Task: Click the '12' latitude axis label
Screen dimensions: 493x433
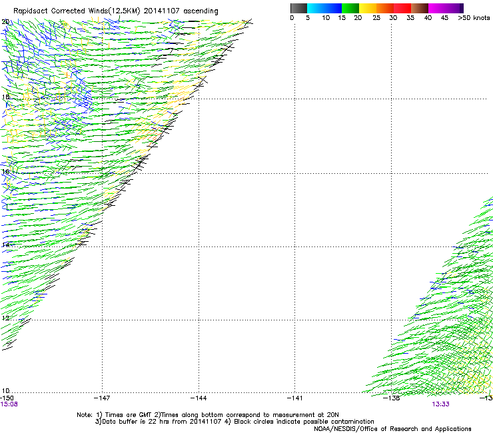Action: coord(5,318)
